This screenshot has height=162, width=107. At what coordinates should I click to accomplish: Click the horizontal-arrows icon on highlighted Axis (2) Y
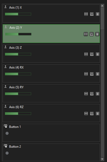[x=86, y=34]
